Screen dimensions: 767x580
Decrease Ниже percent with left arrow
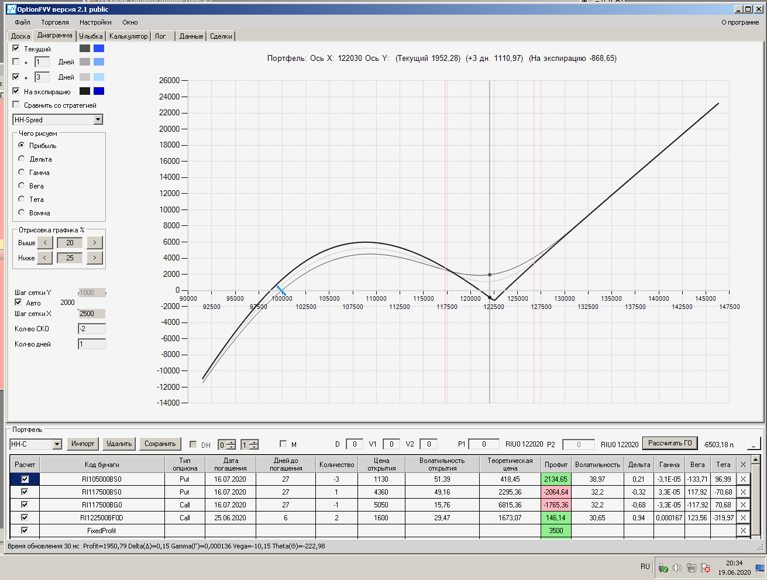(45, 258)
